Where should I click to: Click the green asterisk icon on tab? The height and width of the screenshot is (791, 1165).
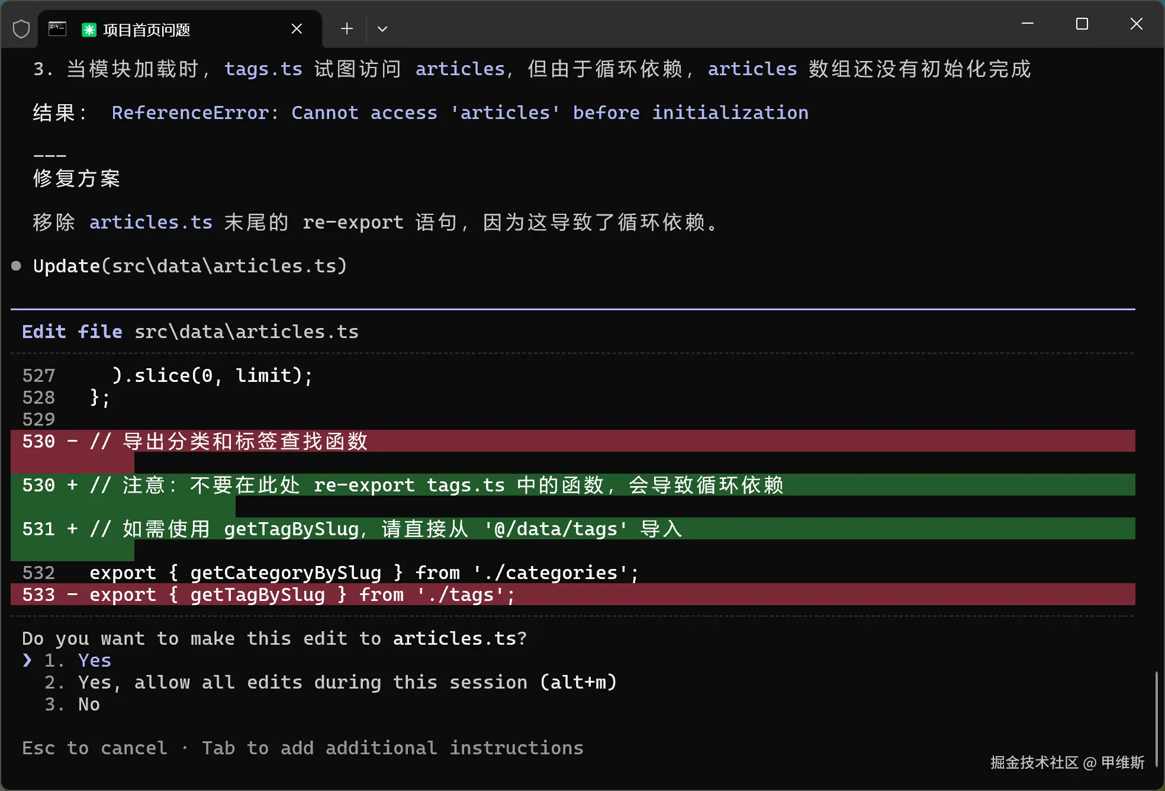[89, 30]
